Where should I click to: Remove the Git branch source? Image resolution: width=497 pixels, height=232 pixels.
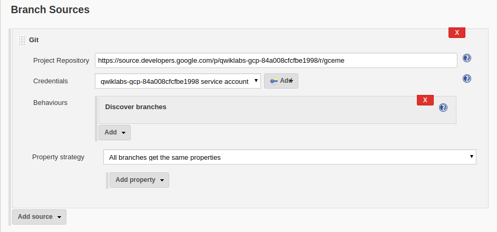click(x=457, y=32)
